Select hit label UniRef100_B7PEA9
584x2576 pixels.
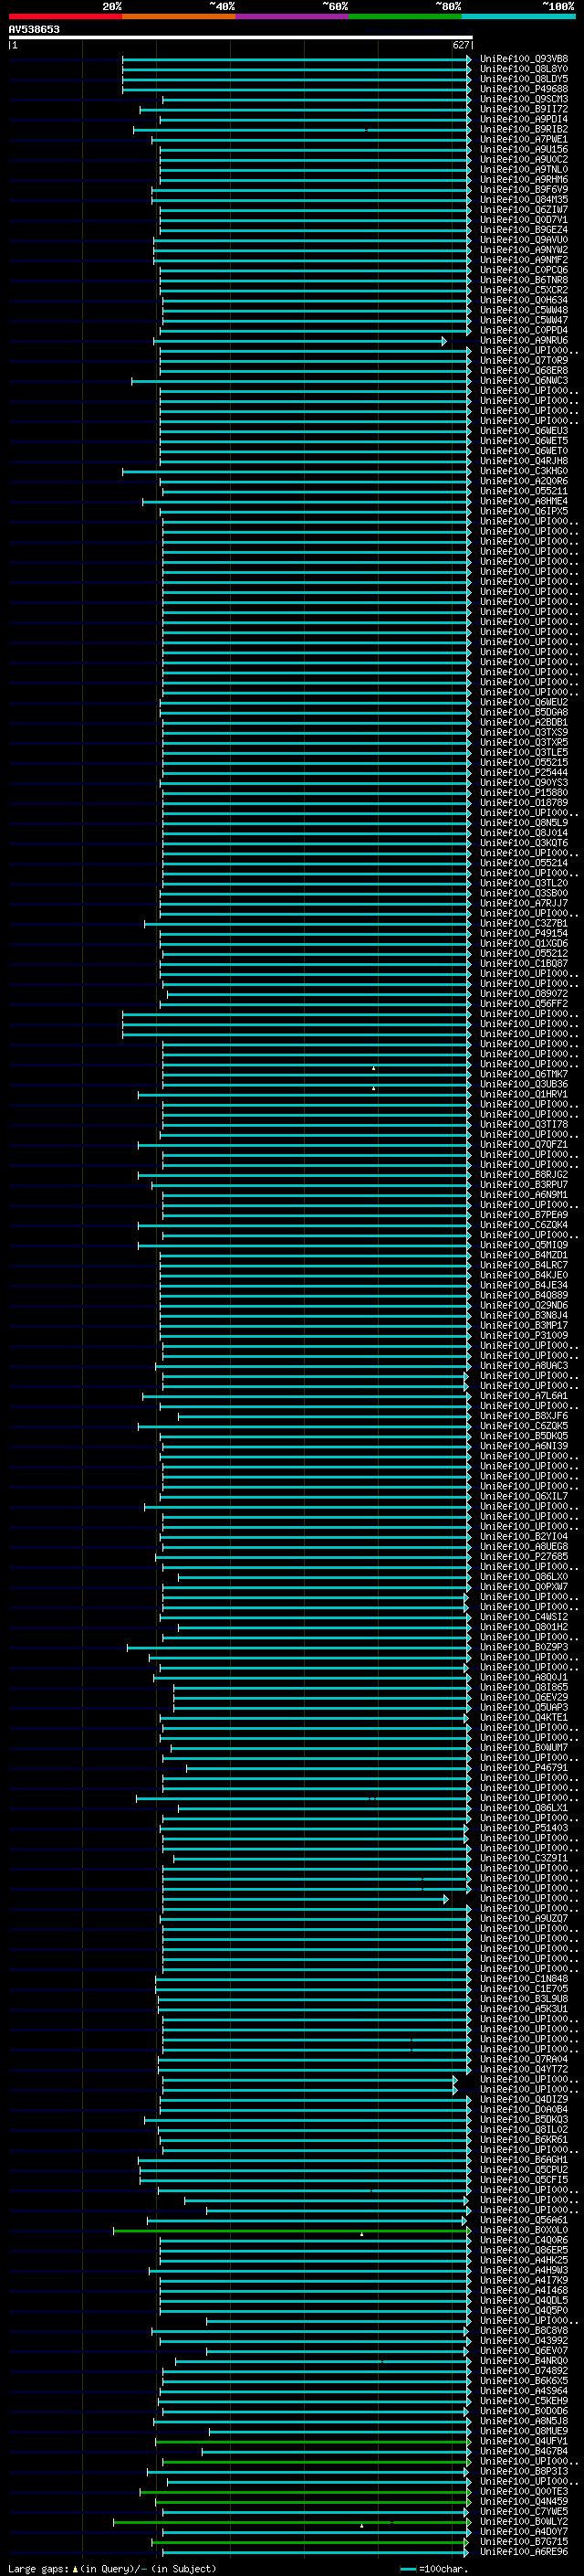[x=524, y=1214]
